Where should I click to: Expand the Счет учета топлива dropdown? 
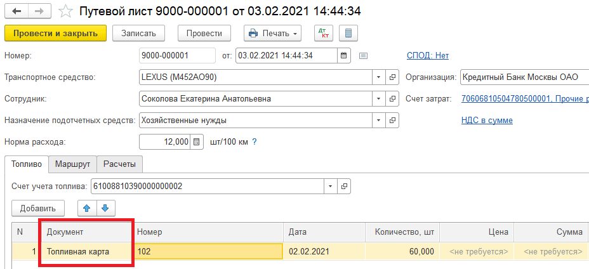(331, 187)
